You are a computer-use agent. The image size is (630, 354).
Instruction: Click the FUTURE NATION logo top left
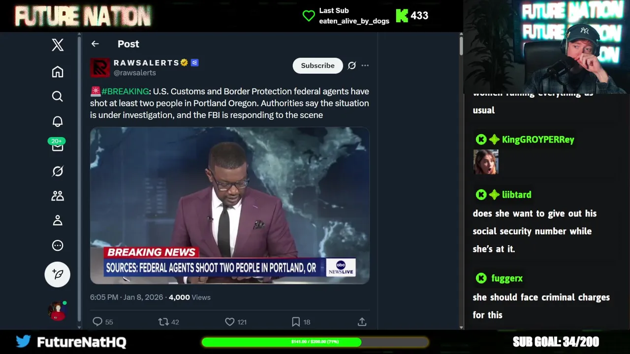tap(83, 16)
